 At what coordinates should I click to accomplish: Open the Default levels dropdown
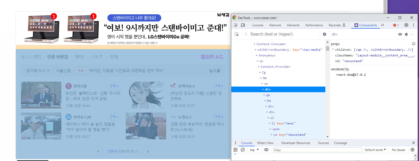375,150
